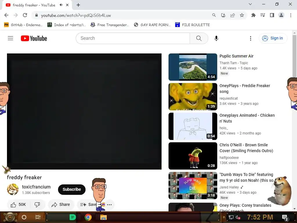Open 'Oney Plays: Corey translates' title
The width and height of the screenshot is (297, 223).
click(x=245, y=208)
